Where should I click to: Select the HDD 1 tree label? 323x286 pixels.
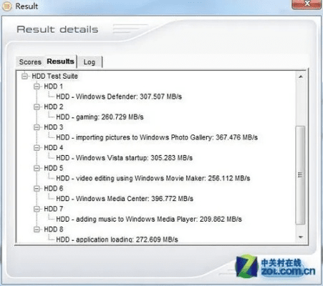click(x=54, y=87)
